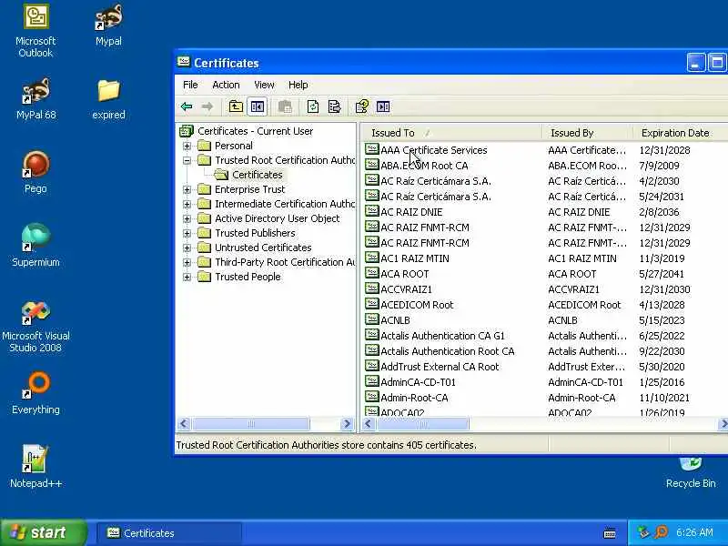Select ACNLB certificate icon
This screenshot has height=546, width=728.
point(371,319)
